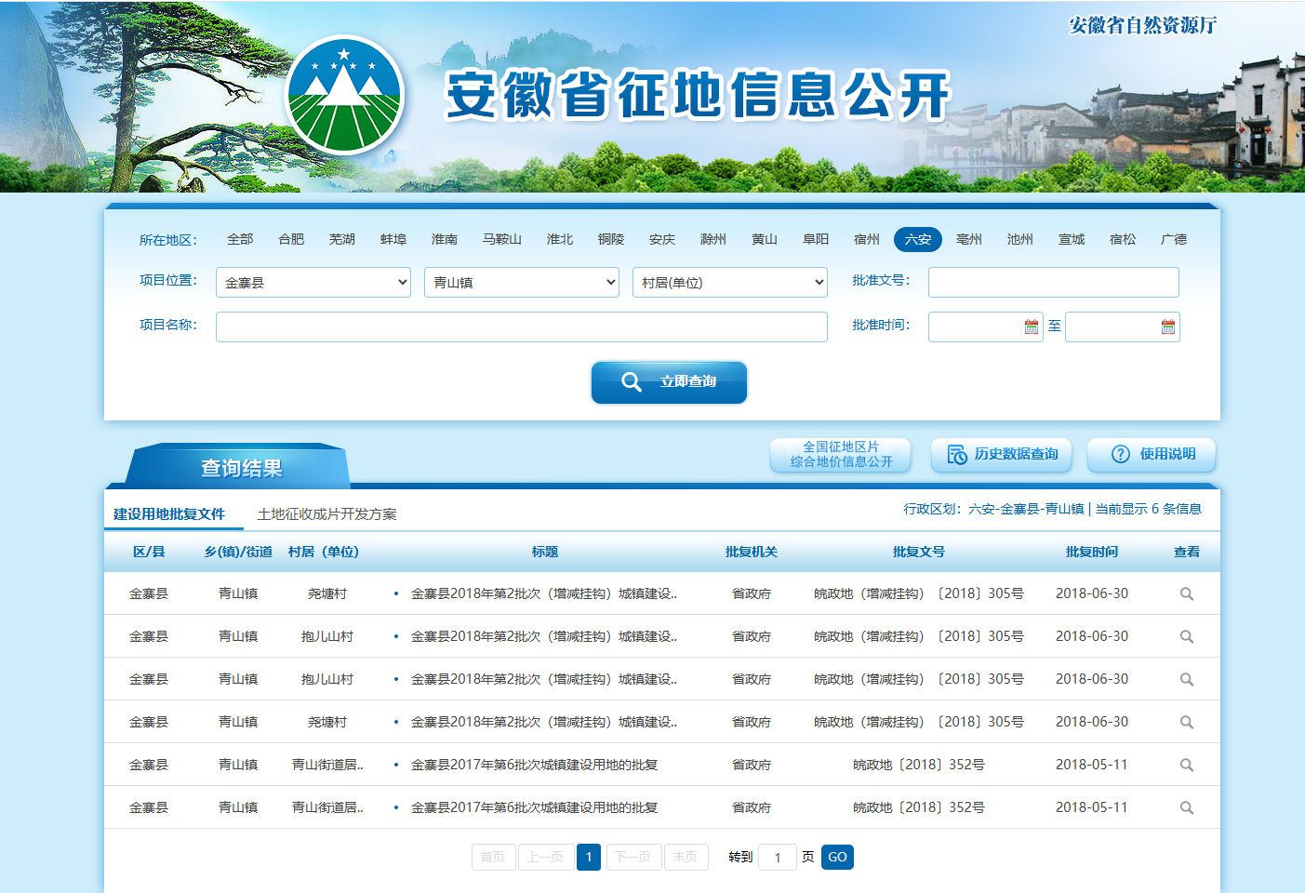Click the GO page jump button
The width and height of the screenshot is (1305, 893).
pyautogui.click(x=837, y=857)
